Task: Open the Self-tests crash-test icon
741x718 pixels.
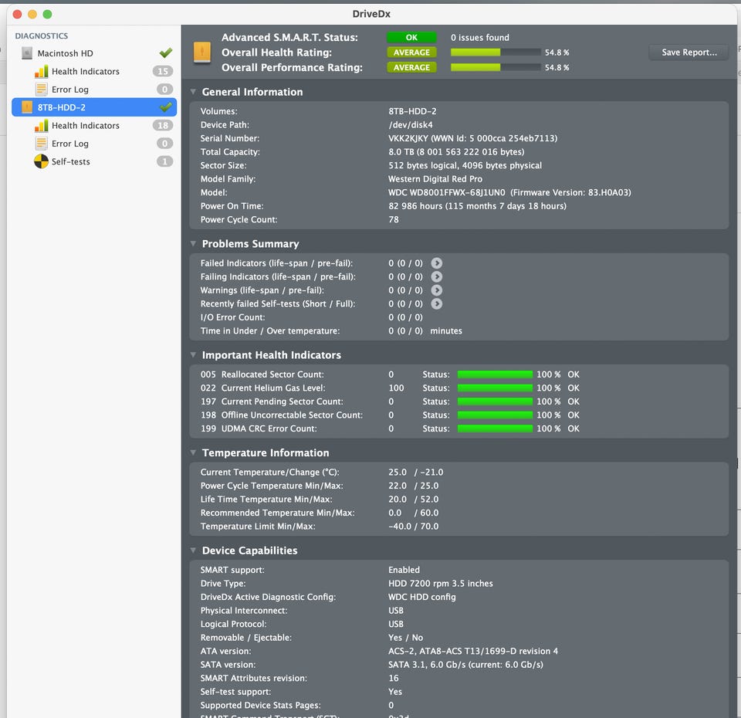Action: 41,161
